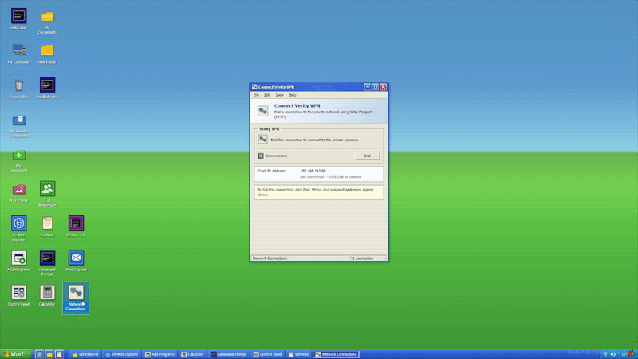638x359 pixels.
Task: Select the client IP address value
Action: coord(313,171)
